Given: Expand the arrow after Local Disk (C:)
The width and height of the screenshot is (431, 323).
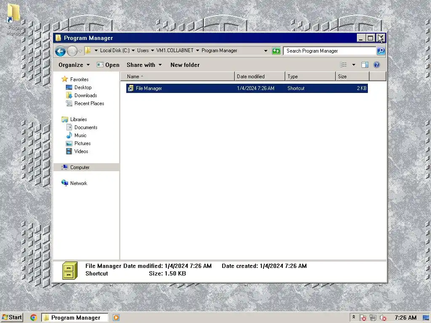Looking at the screenshot, I should [133, 50].
